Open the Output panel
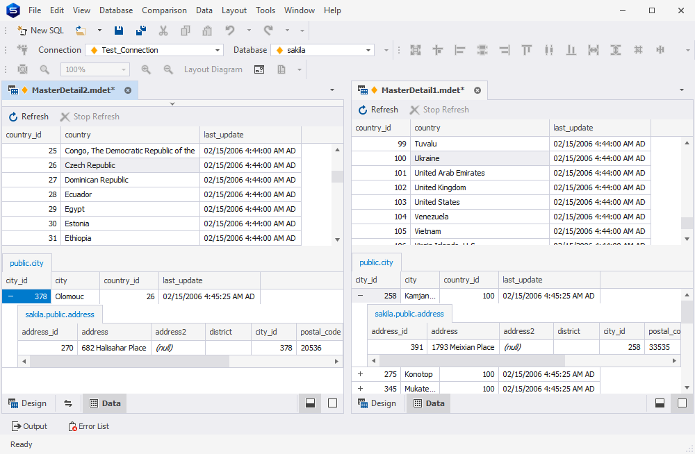695x454 pixels. pos(29,426)
